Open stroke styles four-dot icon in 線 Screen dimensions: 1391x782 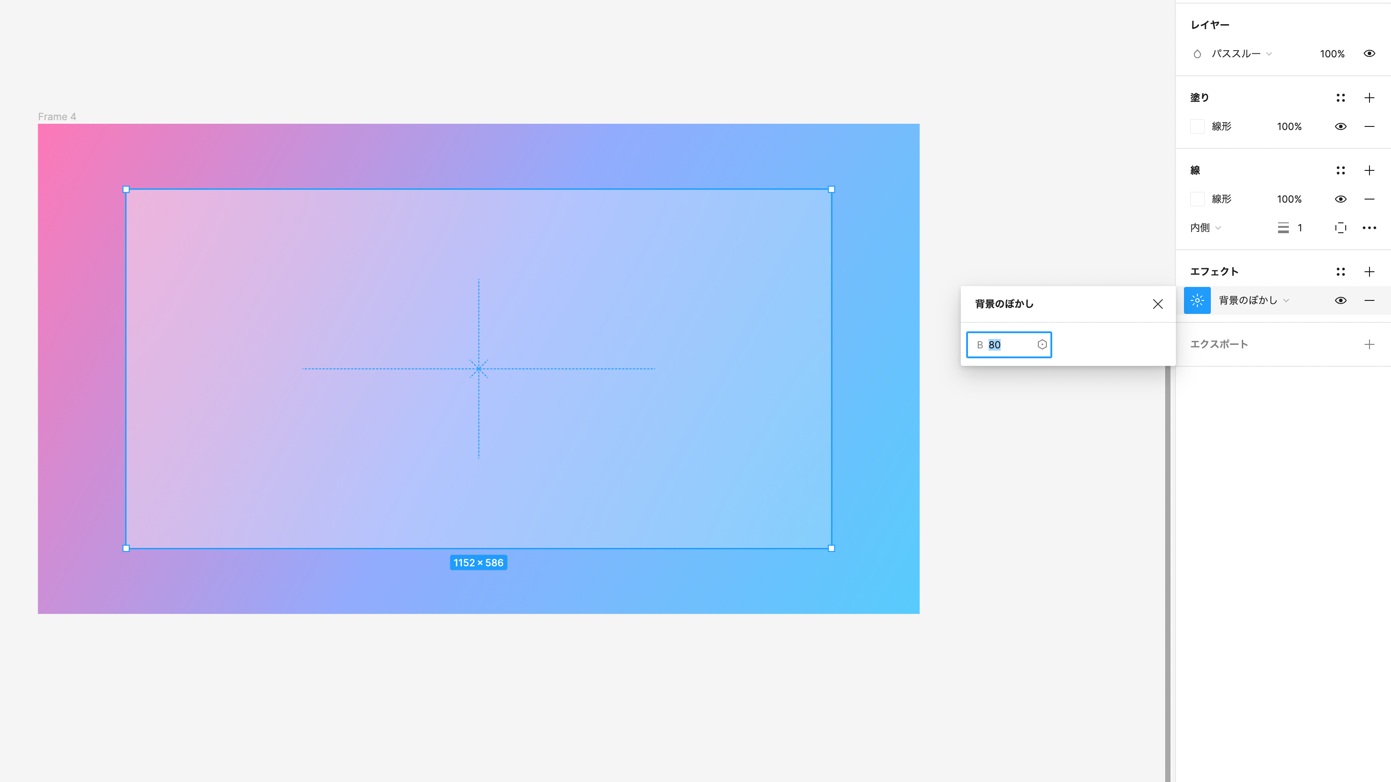point(1340,171)
